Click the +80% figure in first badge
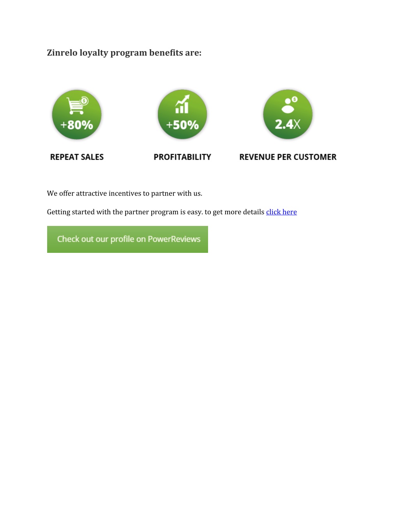Screen dimensions: 399x517 [77, 125]
